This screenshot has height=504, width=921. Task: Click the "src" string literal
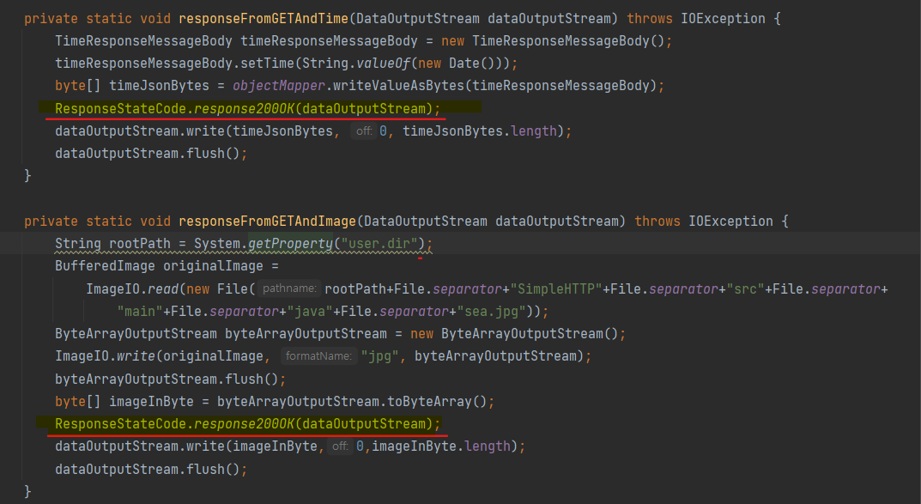pos(745,289)
